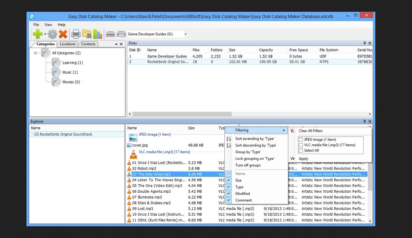Toggle the Modified column visibility
This screenshot has height=238, width=412.
tap(228, 193)
